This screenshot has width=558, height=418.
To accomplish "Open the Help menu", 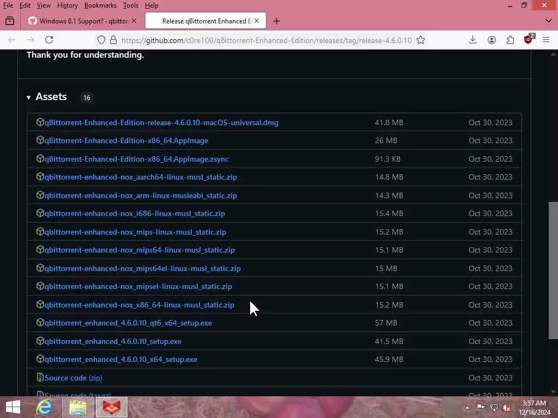I will 151,5.
